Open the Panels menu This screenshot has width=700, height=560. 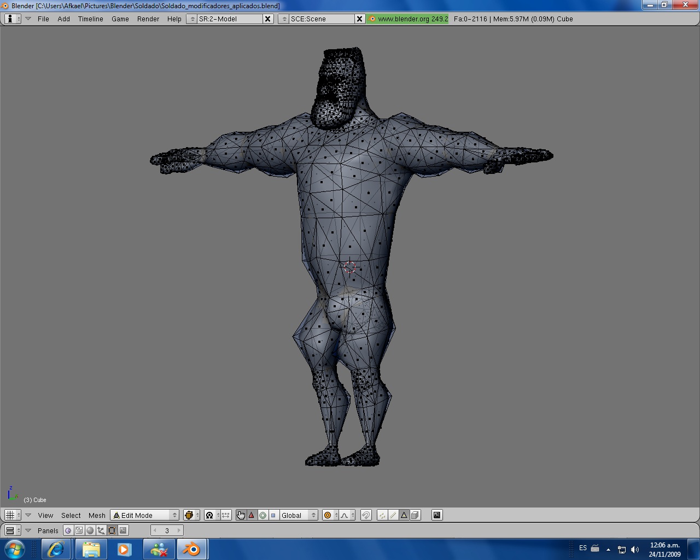(48, 530)
